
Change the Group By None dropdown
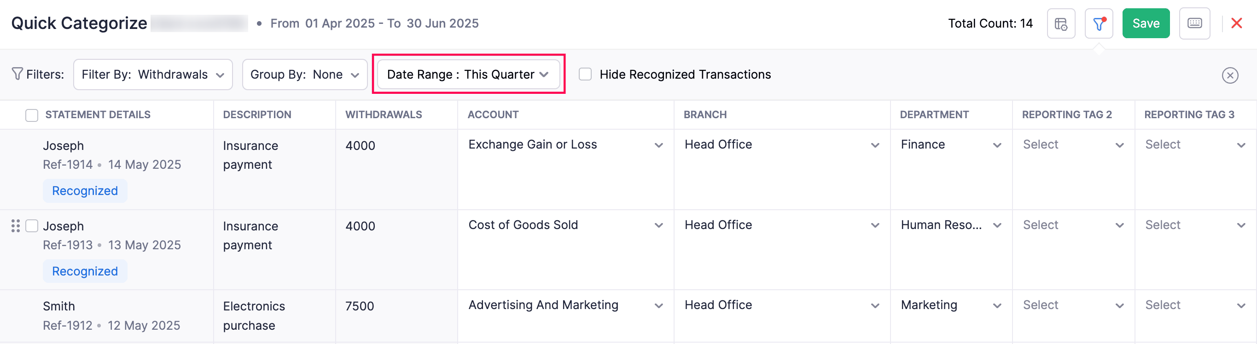[x=304, y=74]
